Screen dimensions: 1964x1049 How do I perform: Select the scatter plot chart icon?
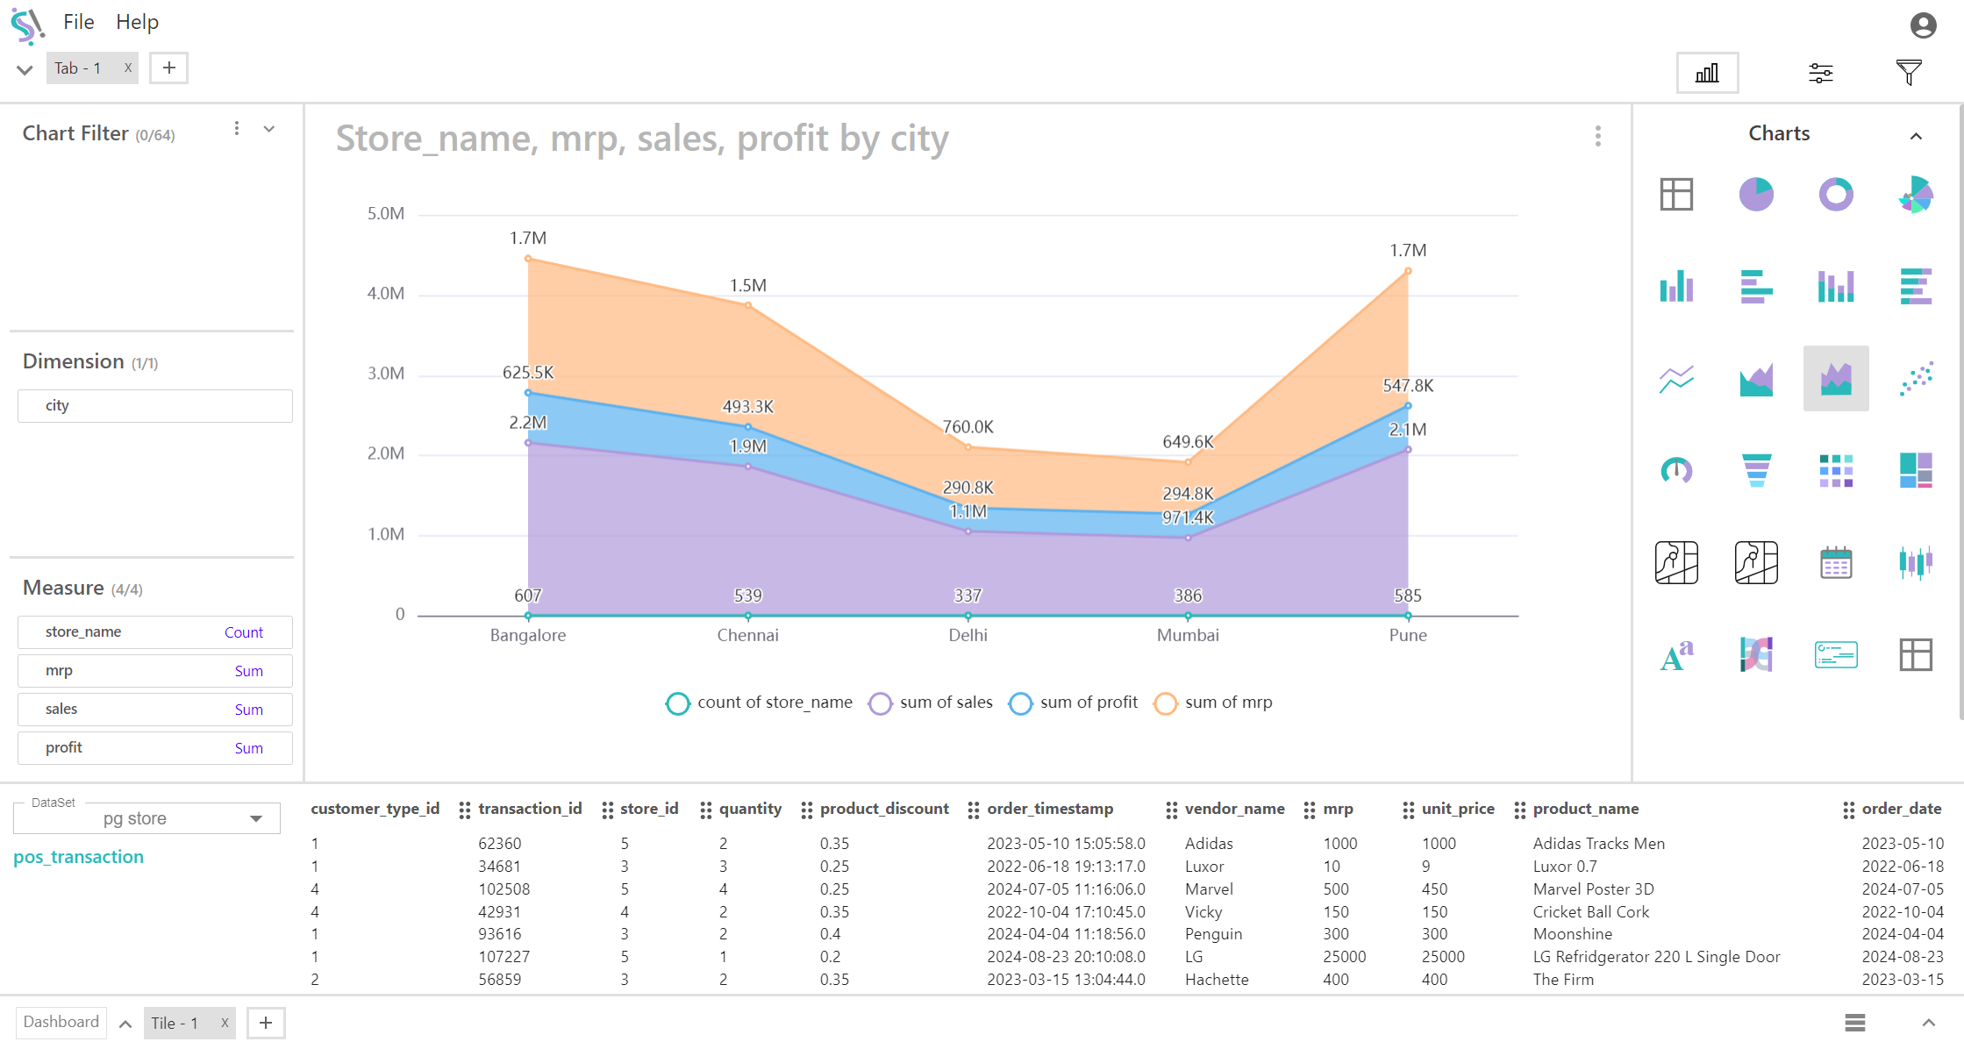[x=1916, y=378]
